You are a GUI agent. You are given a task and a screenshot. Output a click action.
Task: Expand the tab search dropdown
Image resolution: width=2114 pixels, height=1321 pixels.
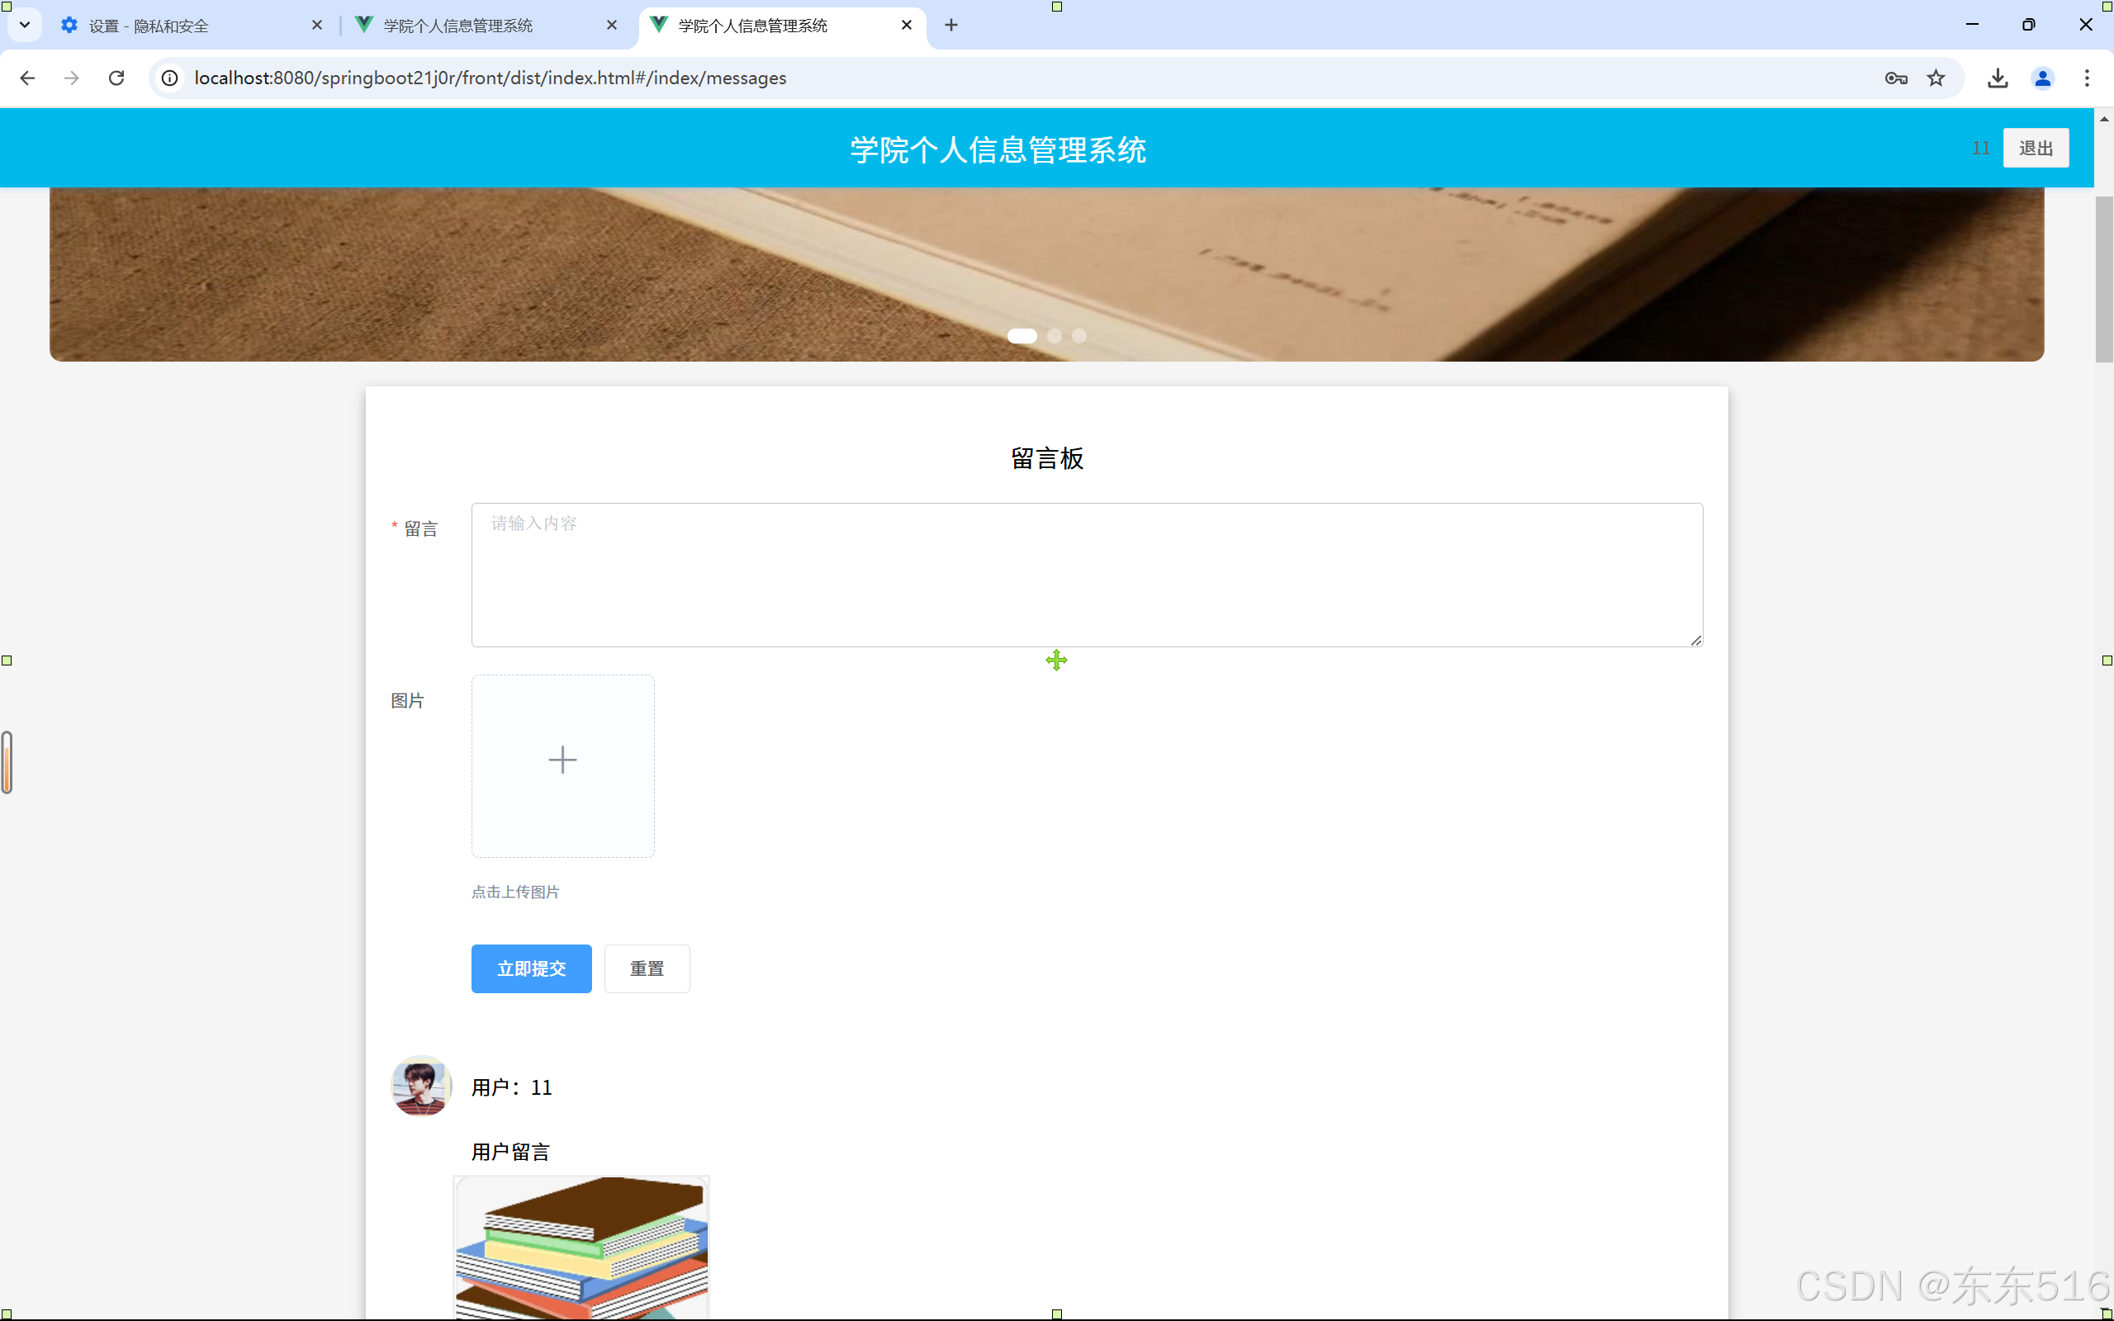[x=25, y=26]
